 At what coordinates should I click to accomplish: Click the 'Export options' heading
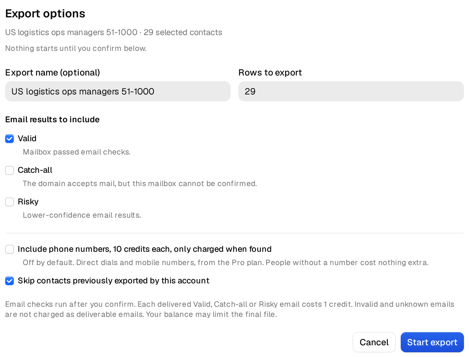coord(45,14)
